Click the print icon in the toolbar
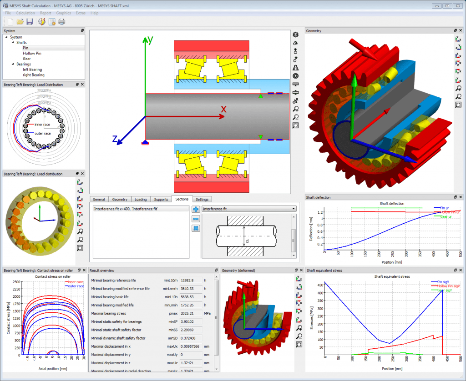Image resolution: width=466 pixels, height=381 pixels. click(x=61, y=21)
